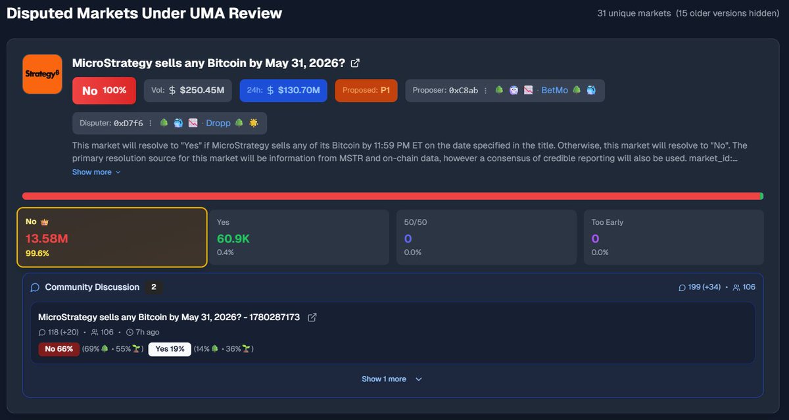The image size is (789, 420).
Task: Click the Community Discussion count badge 2
Action: pyautogui.click(x=154, y=287)
